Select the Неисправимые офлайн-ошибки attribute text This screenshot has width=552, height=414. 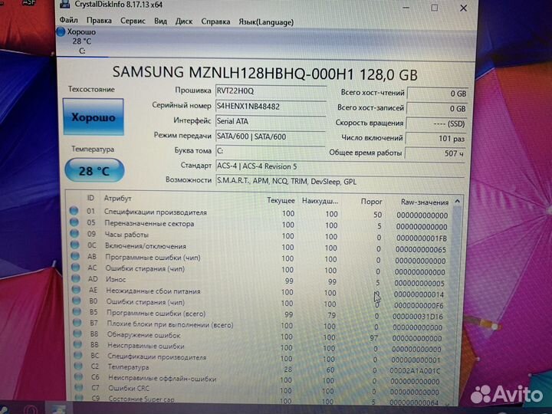(x=163, y=379)
